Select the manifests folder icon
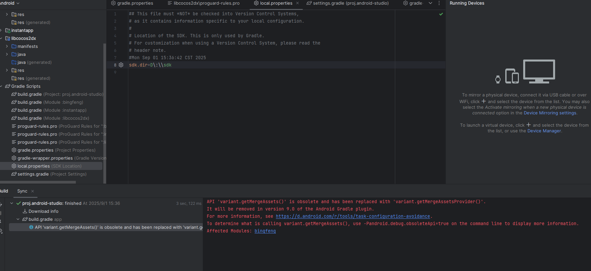 (x=14, y=46)
